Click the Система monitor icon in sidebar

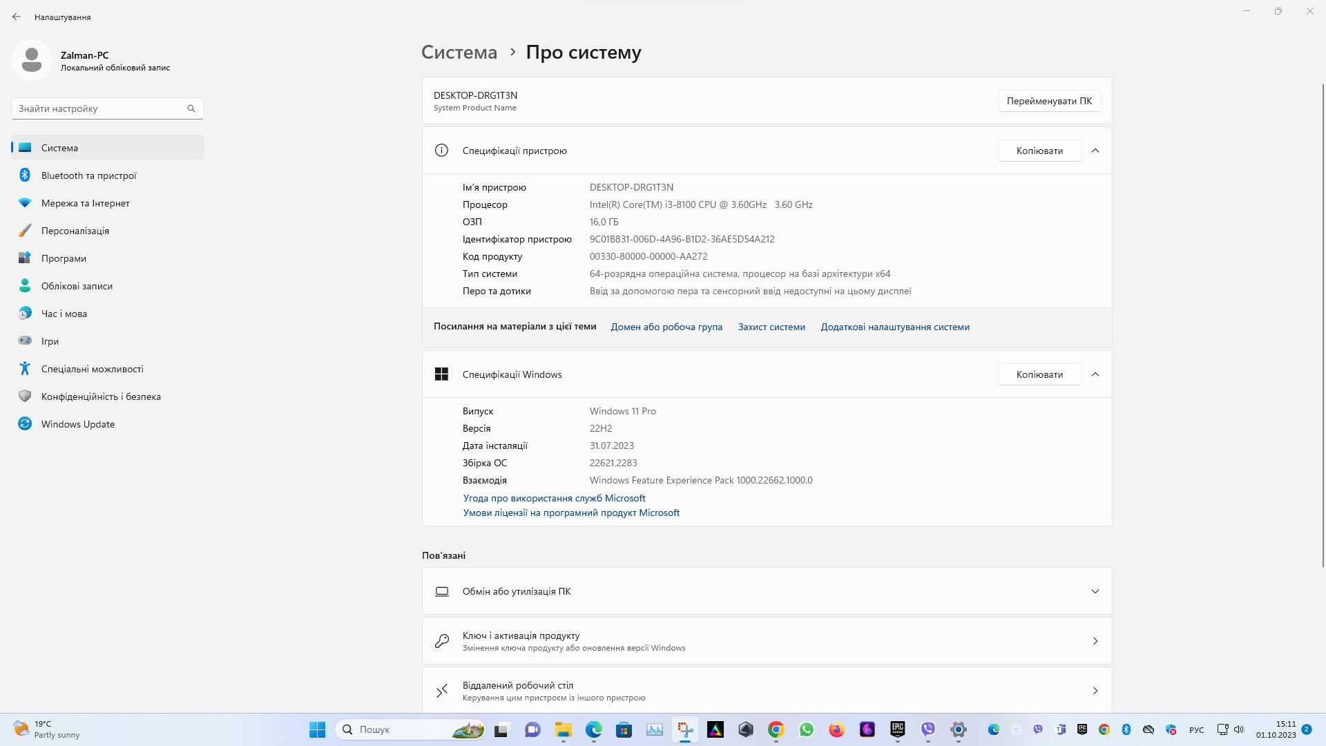tap(25, 147)
